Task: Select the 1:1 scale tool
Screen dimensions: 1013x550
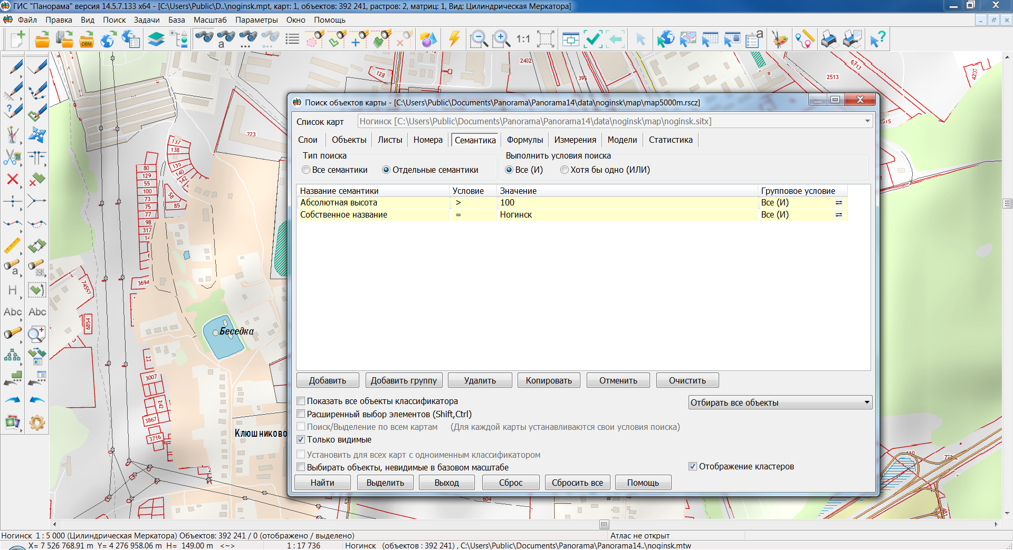Action: pyautogui.click(x=523, y=39)
